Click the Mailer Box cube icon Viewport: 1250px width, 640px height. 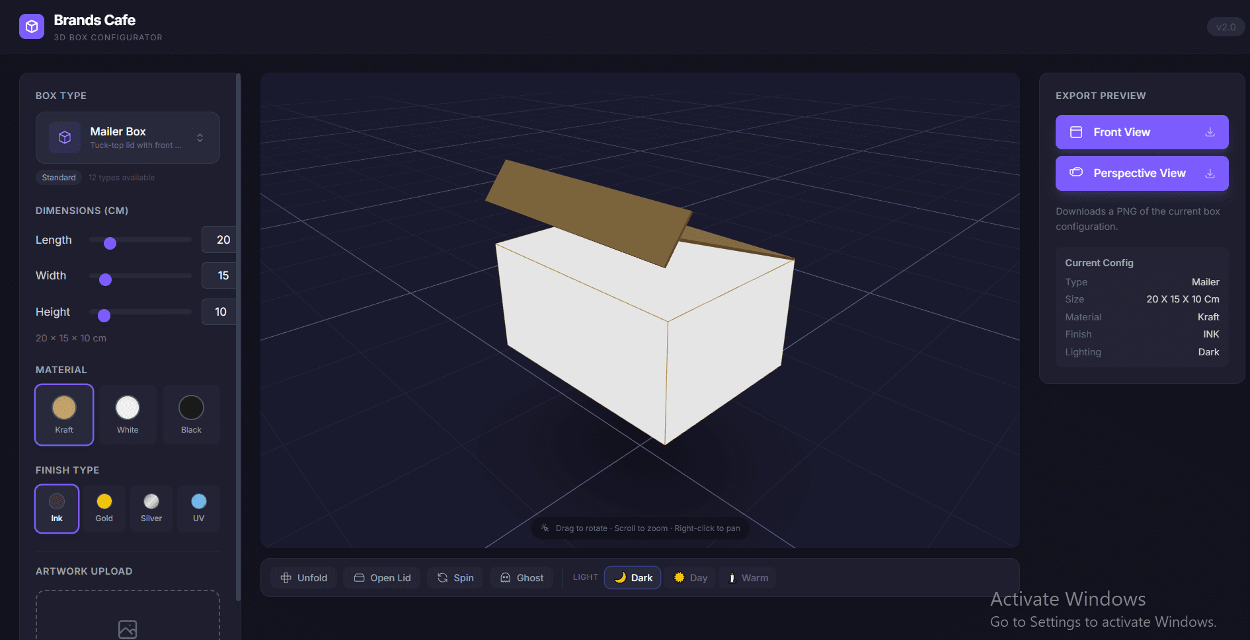point(64,137)
